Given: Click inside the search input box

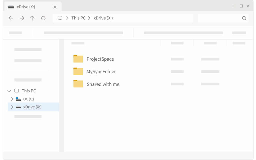Looking at the screenshot, I should point(220,18).
